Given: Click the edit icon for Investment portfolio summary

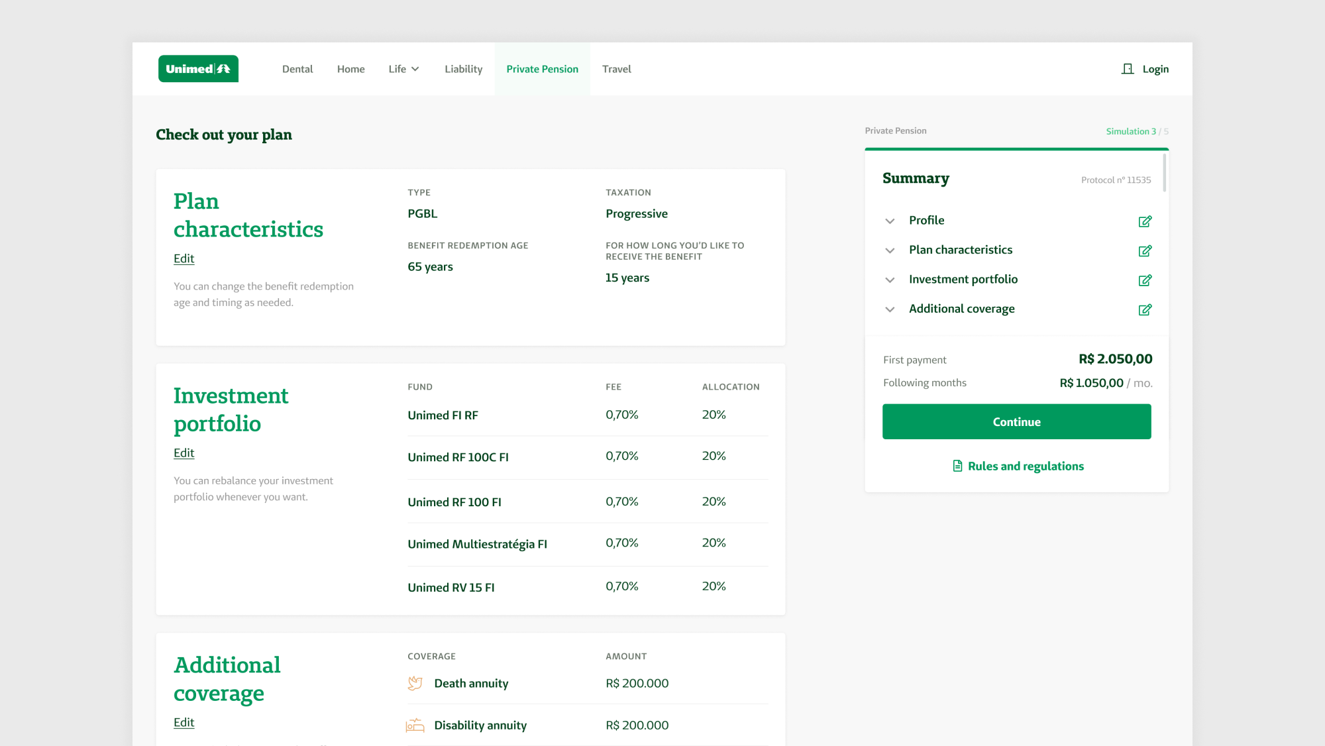Looking at the screenshot, I should coord(1145,280).
